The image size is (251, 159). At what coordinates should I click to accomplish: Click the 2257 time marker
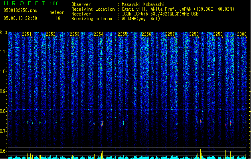pos(170,34)
